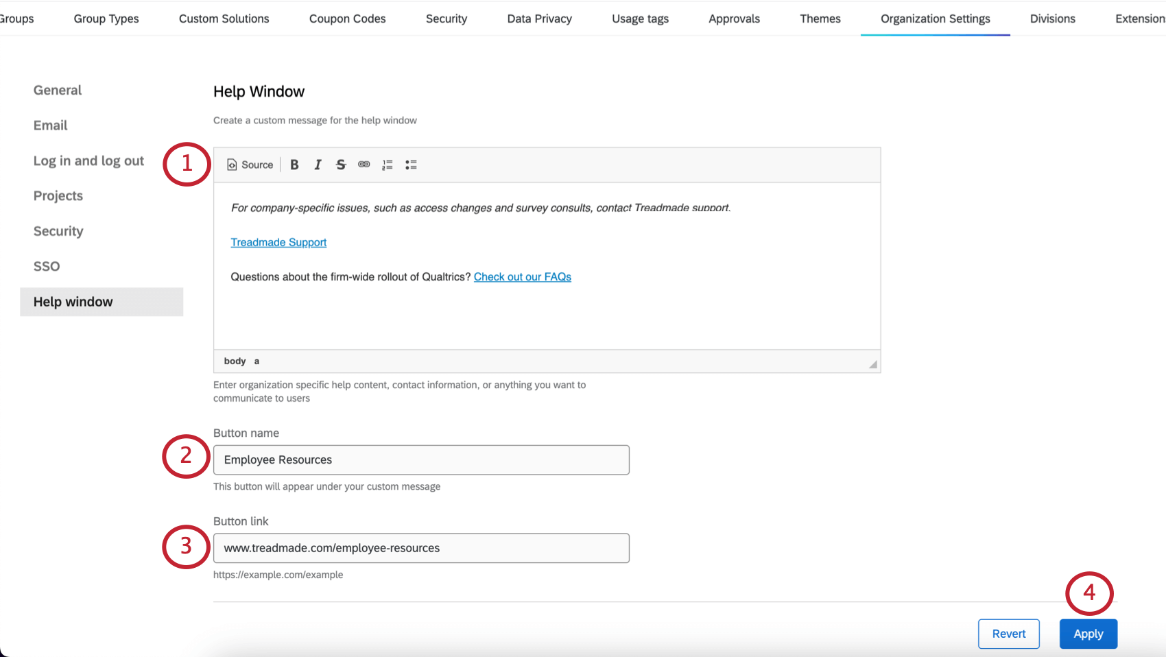Select Email in the sidebar
The image size is (1166, 657).
tap(50, 125)
